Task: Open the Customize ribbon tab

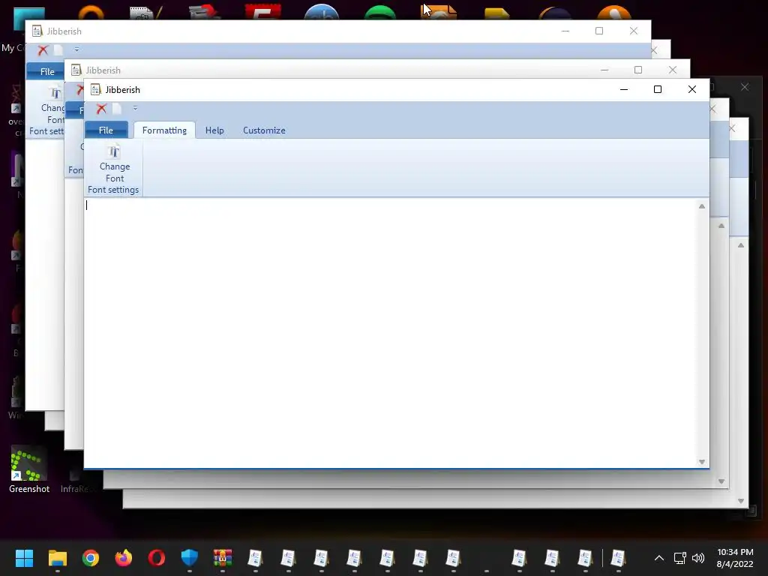Action: tap(264, 130)
